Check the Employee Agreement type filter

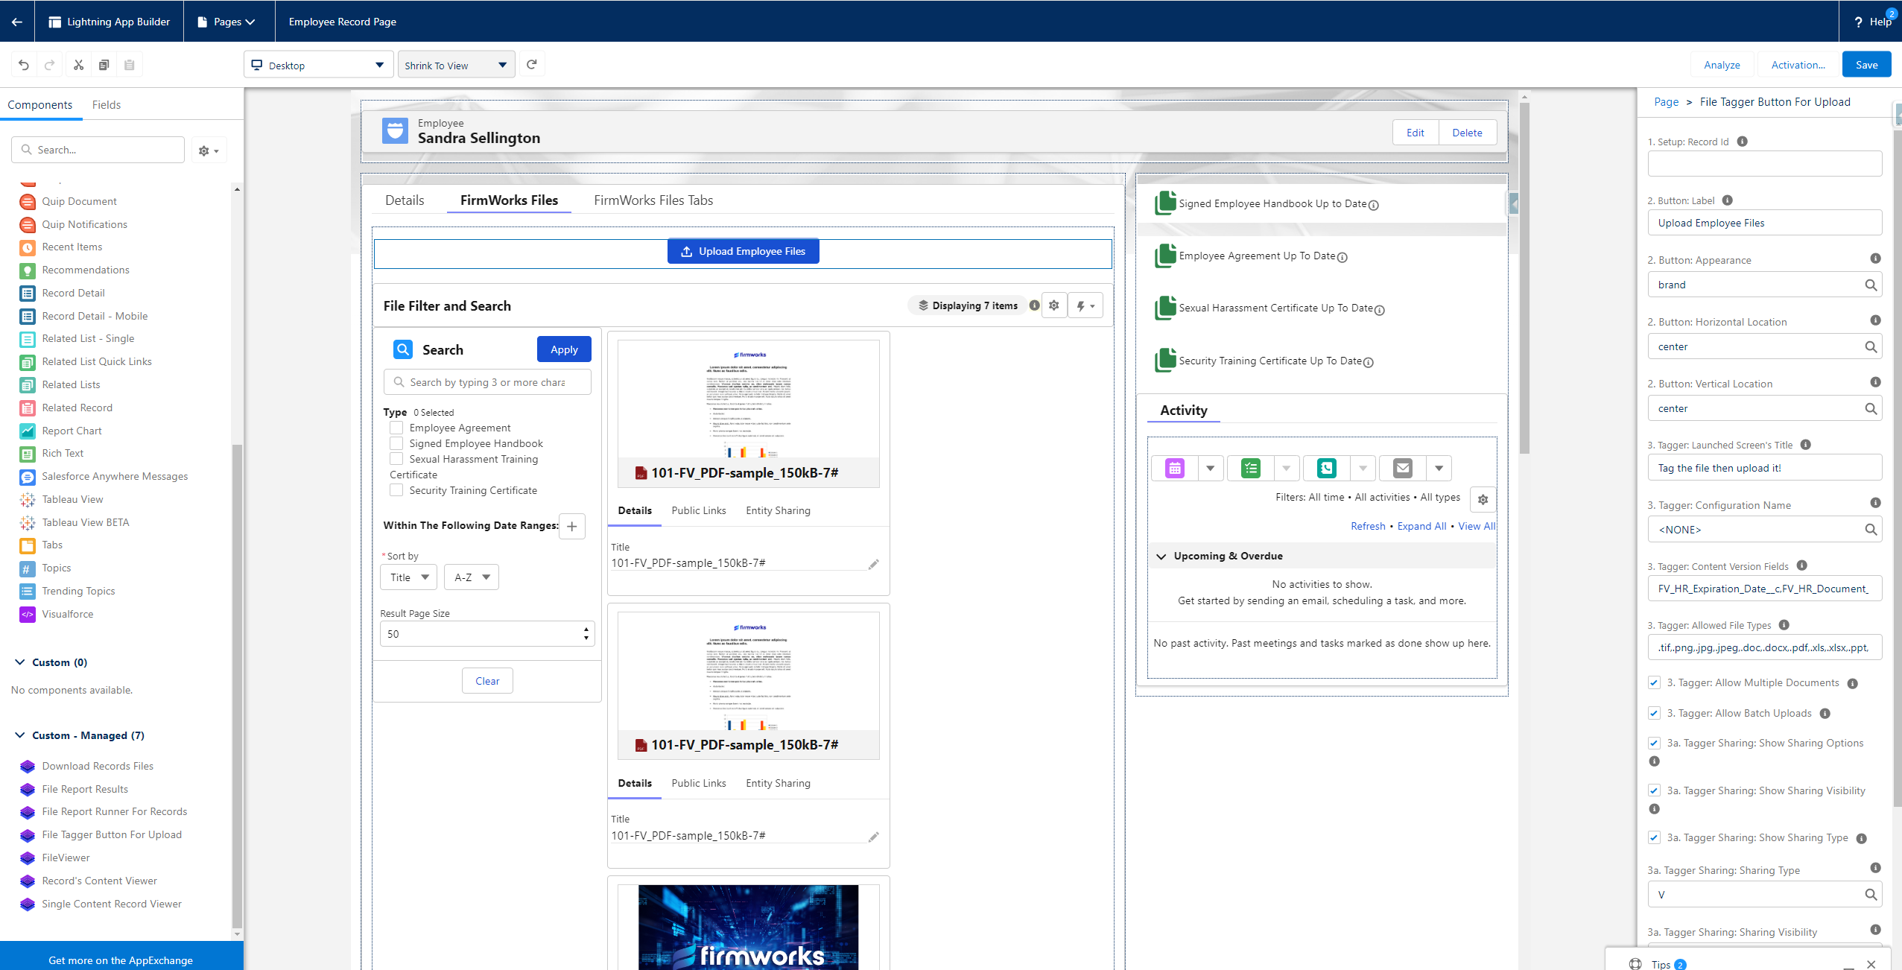(396, 428)
